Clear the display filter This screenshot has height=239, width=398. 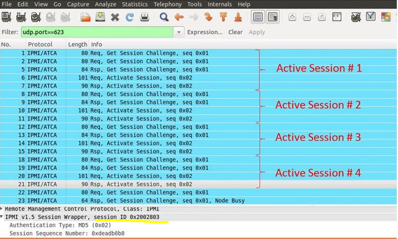click(x=235, y=32)
